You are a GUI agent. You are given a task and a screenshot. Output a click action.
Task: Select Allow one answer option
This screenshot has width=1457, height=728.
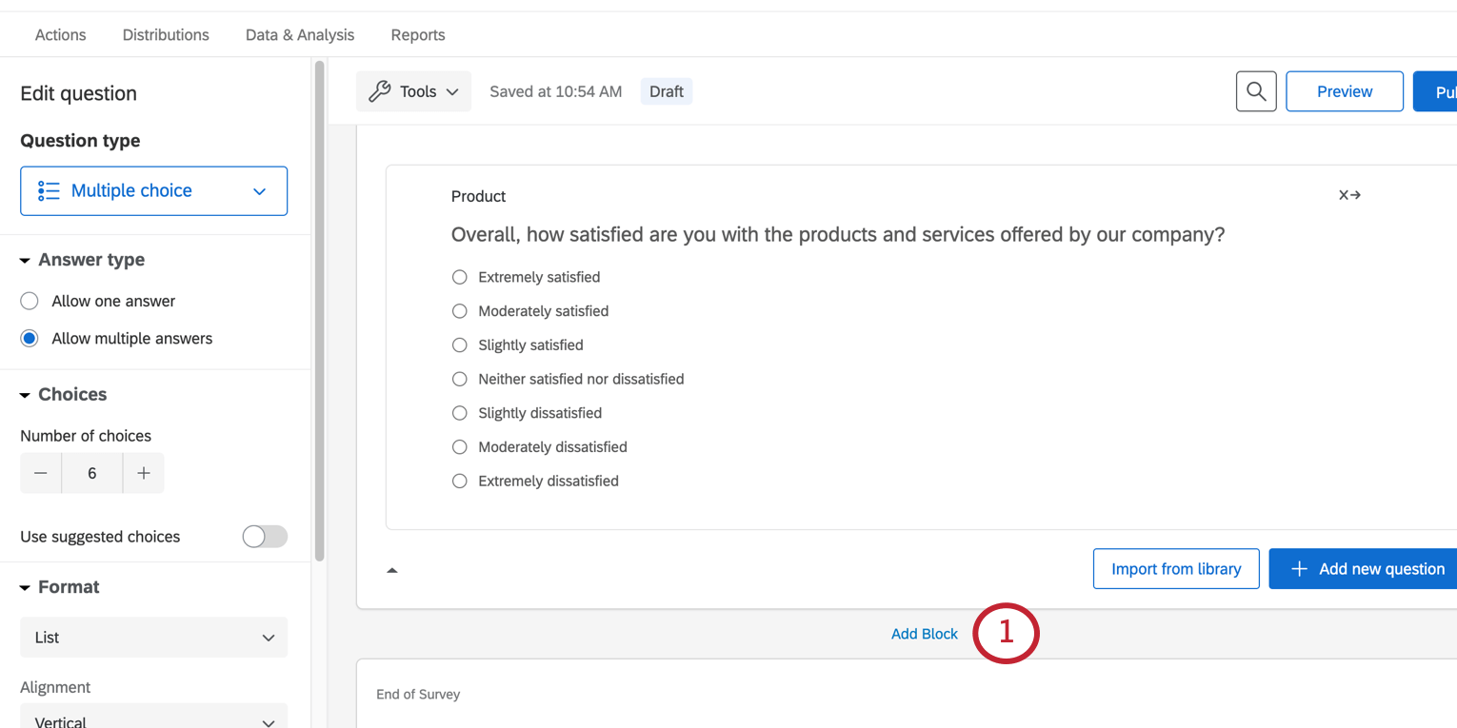[30, 301]
